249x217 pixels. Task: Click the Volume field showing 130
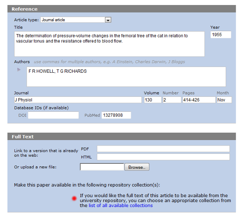[x=152, y=100]
